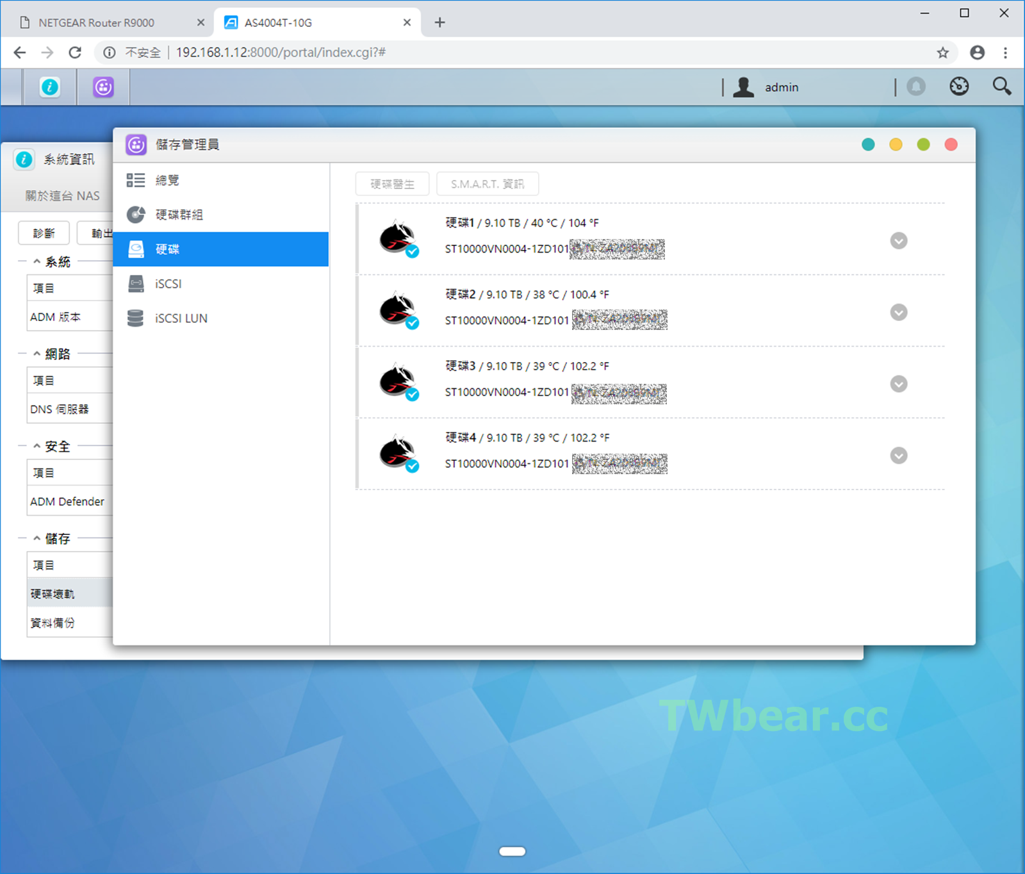Open the System Information taskbar icon

tap(50, 87)
